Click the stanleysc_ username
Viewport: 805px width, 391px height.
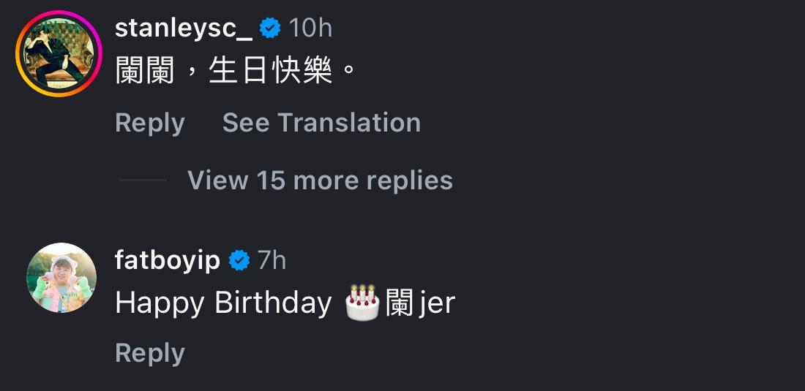click(x=184, y=28)
